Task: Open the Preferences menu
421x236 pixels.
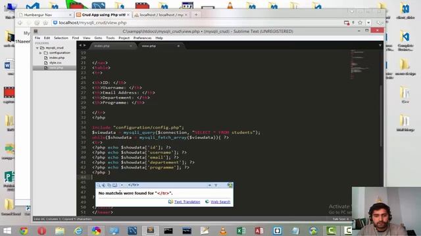Action: point(142,38)
